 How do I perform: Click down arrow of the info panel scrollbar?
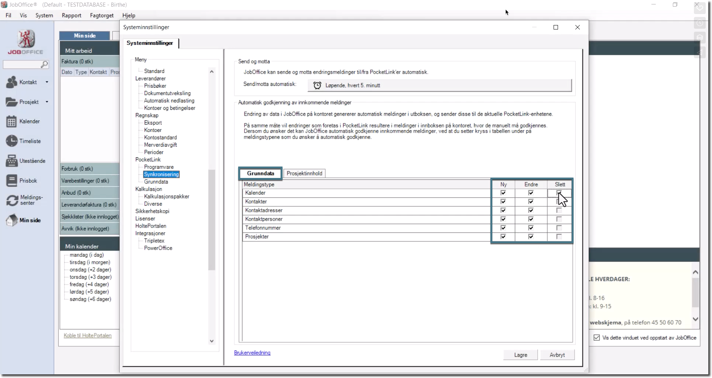(x=695, y=319)
